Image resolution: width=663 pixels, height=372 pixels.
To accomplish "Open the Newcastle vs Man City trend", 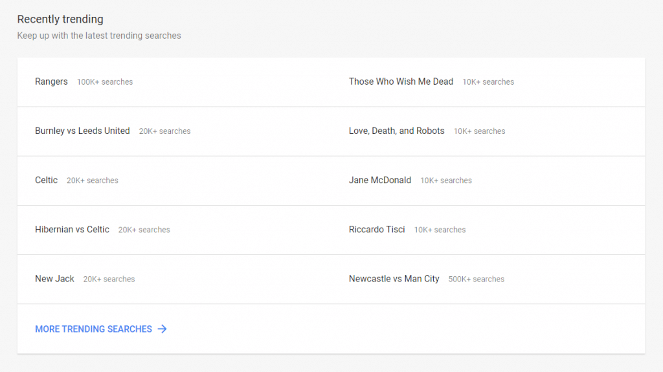I will tap(394, 279).
